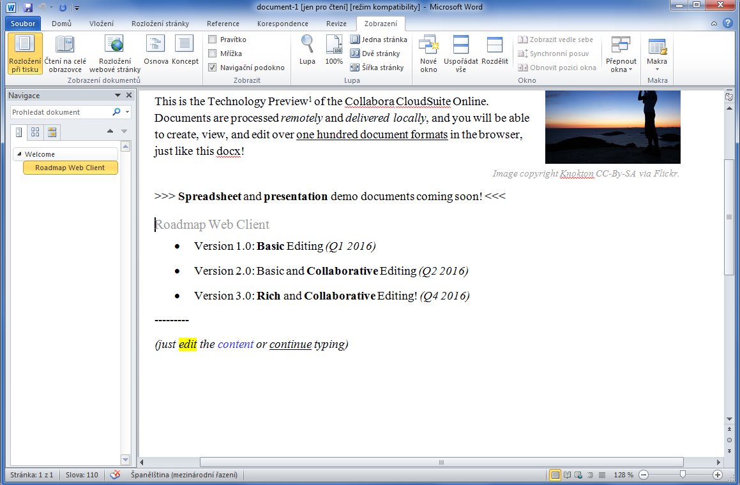
Task: Set zoom to 100%
Action: point(334,50)
